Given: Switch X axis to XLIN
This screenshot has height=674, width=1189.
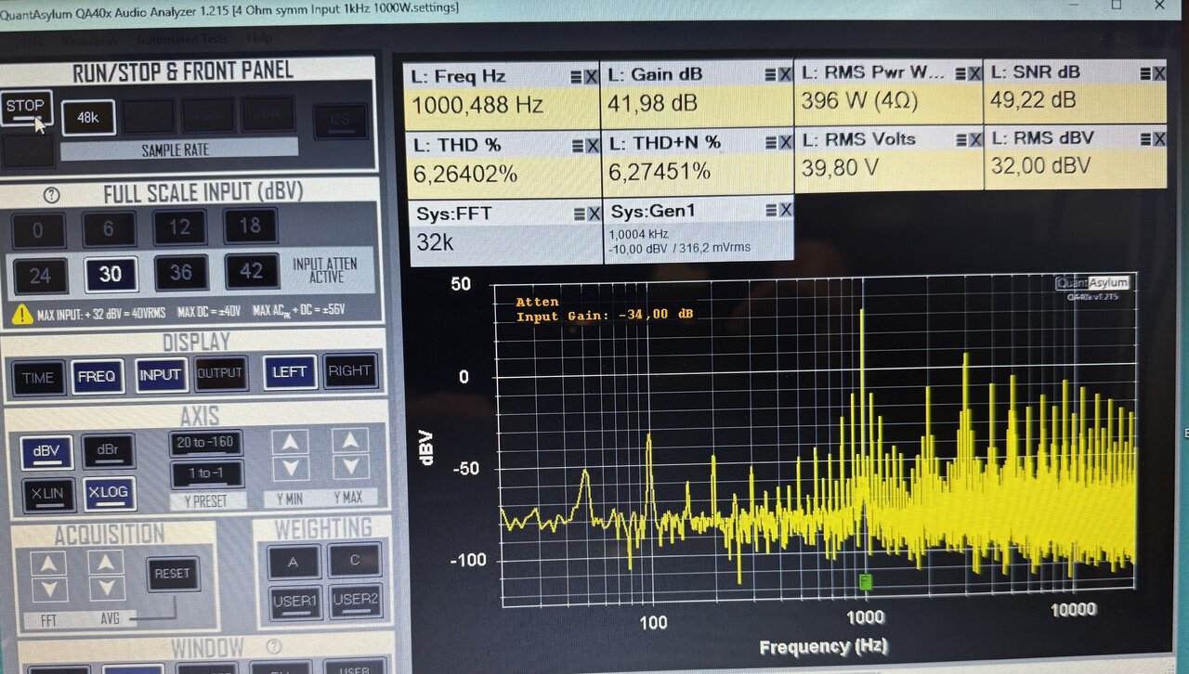Looking at the screenshot, I should point(47,495).
